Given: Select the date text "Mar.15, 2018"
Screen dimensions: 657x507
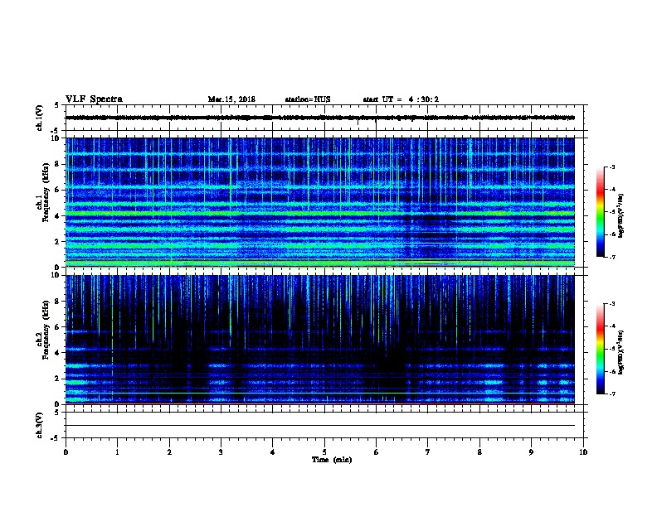Looking at the screenshot, I should [x=231, y=99].
